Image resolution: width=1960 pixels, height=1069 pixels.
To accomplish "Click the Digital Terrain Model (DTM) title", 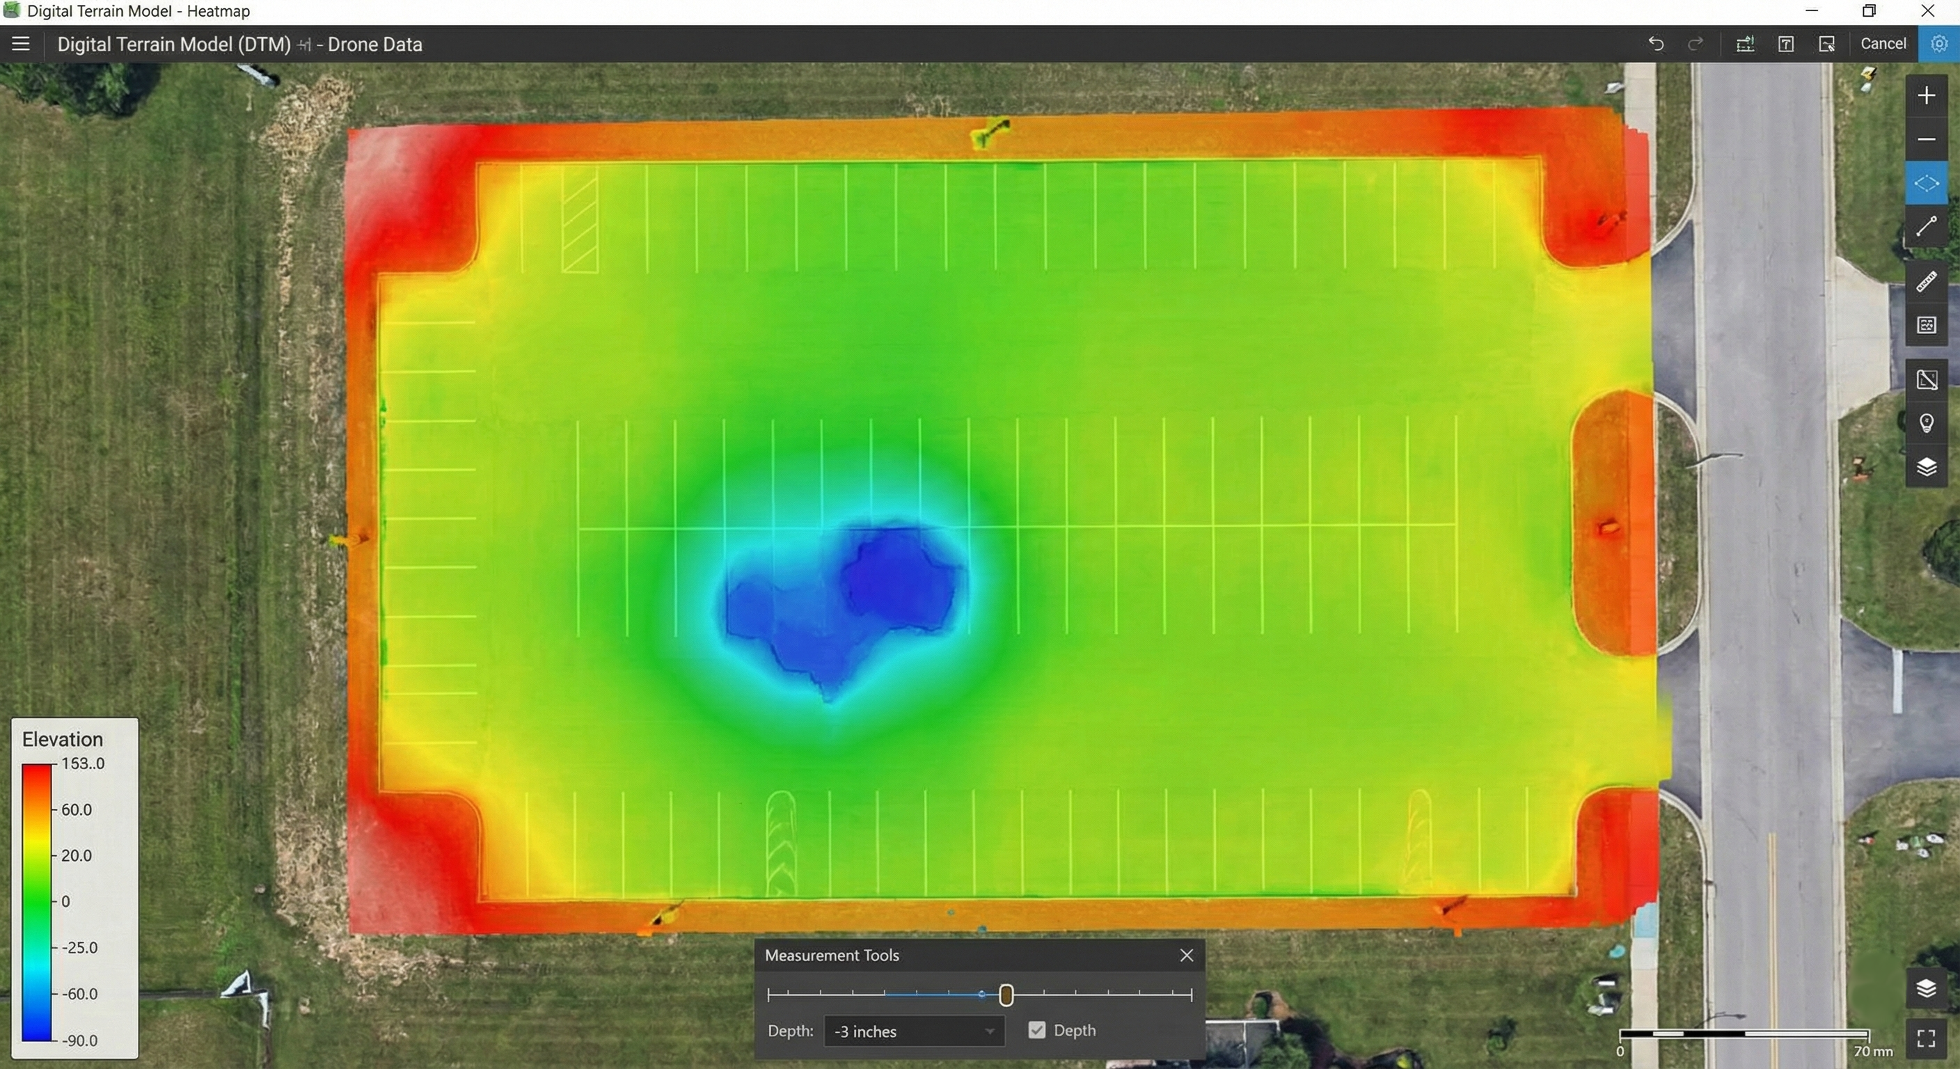I will [x=173, y=44].
